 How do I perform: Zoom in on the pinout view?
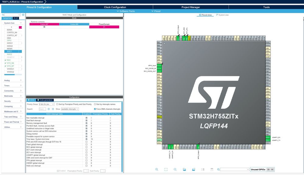157,170
